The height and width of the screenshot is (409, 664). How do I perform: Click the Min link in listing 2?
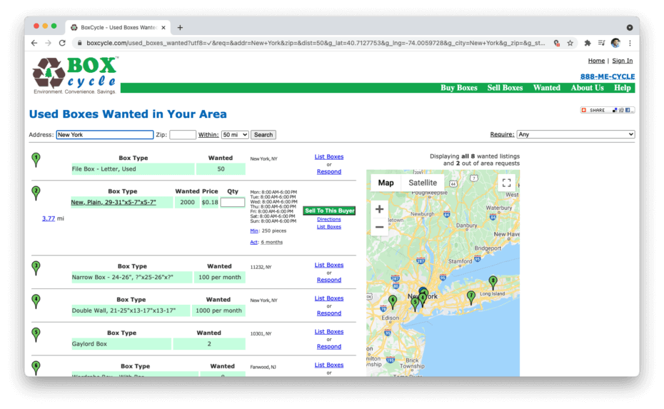[254, 231]
